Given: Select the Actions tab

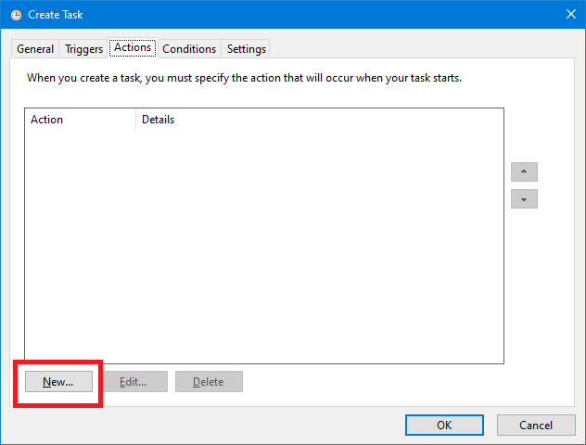Looking at the screenshot, I should [133, 48].
